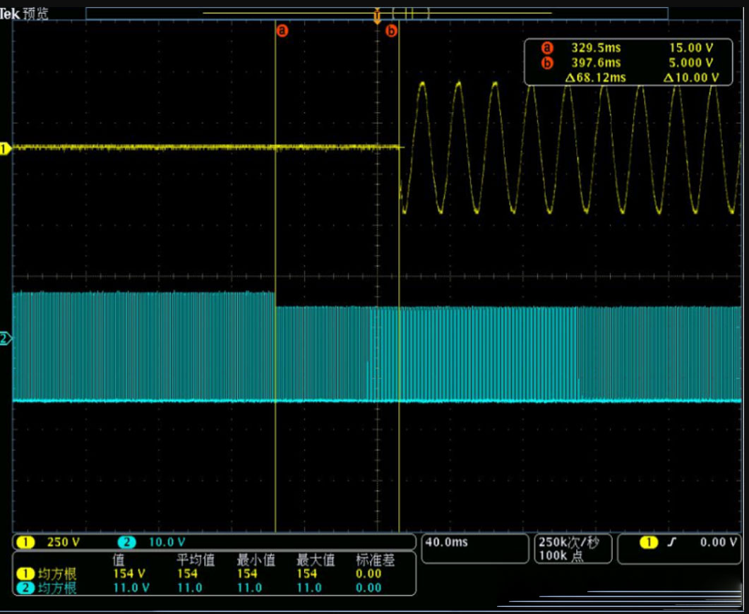The height and width of the screenshot is (614, 749).
Task: Click the channel 2 badge in the 均方根 measurement row
Action: point(25,588)
